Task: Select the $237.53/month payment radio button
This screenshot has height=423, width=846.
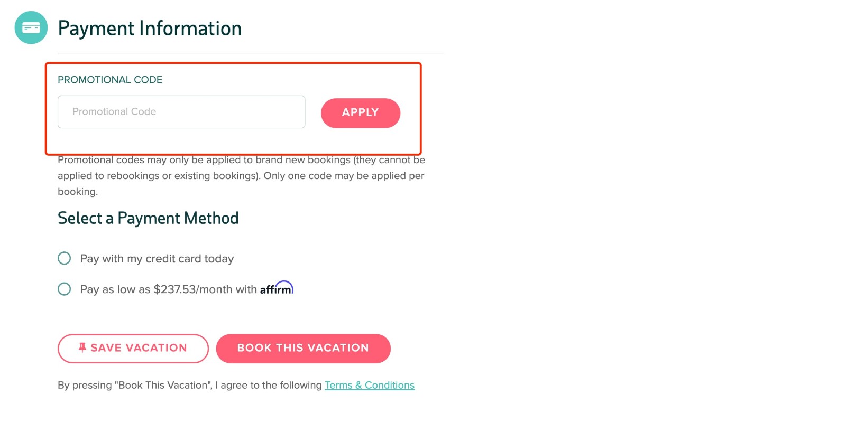Action: [x=64, y=289]
